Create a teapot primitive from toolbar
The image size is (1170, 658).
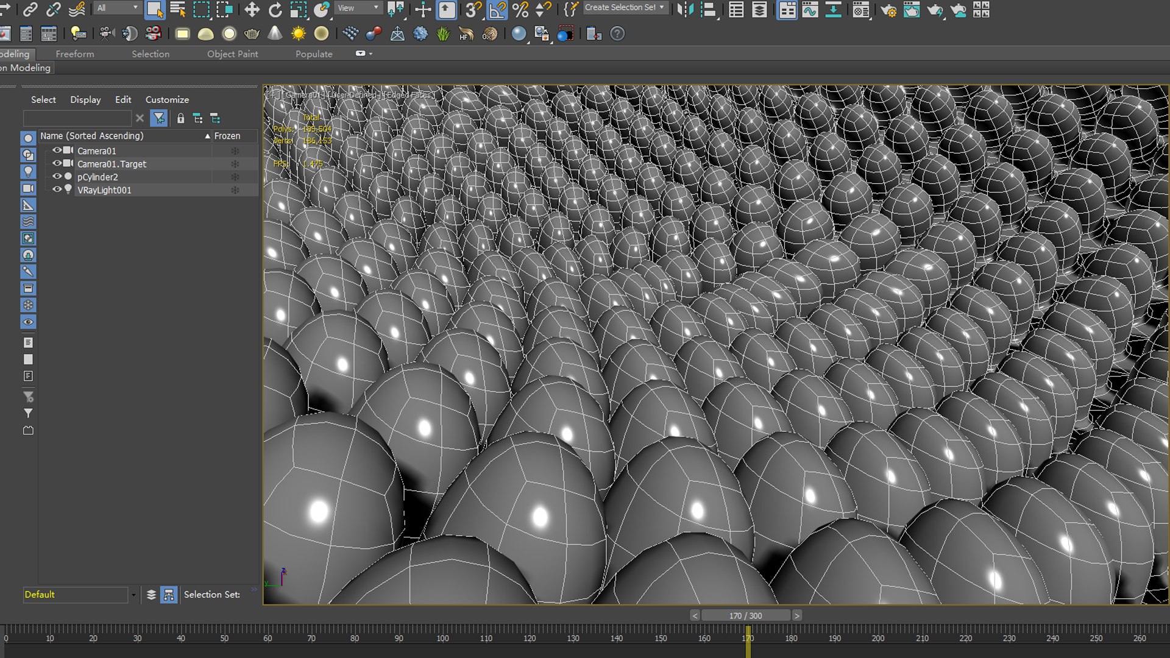point(252,34)
